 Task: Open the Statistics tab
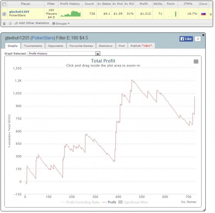click(x=106, y=46)
